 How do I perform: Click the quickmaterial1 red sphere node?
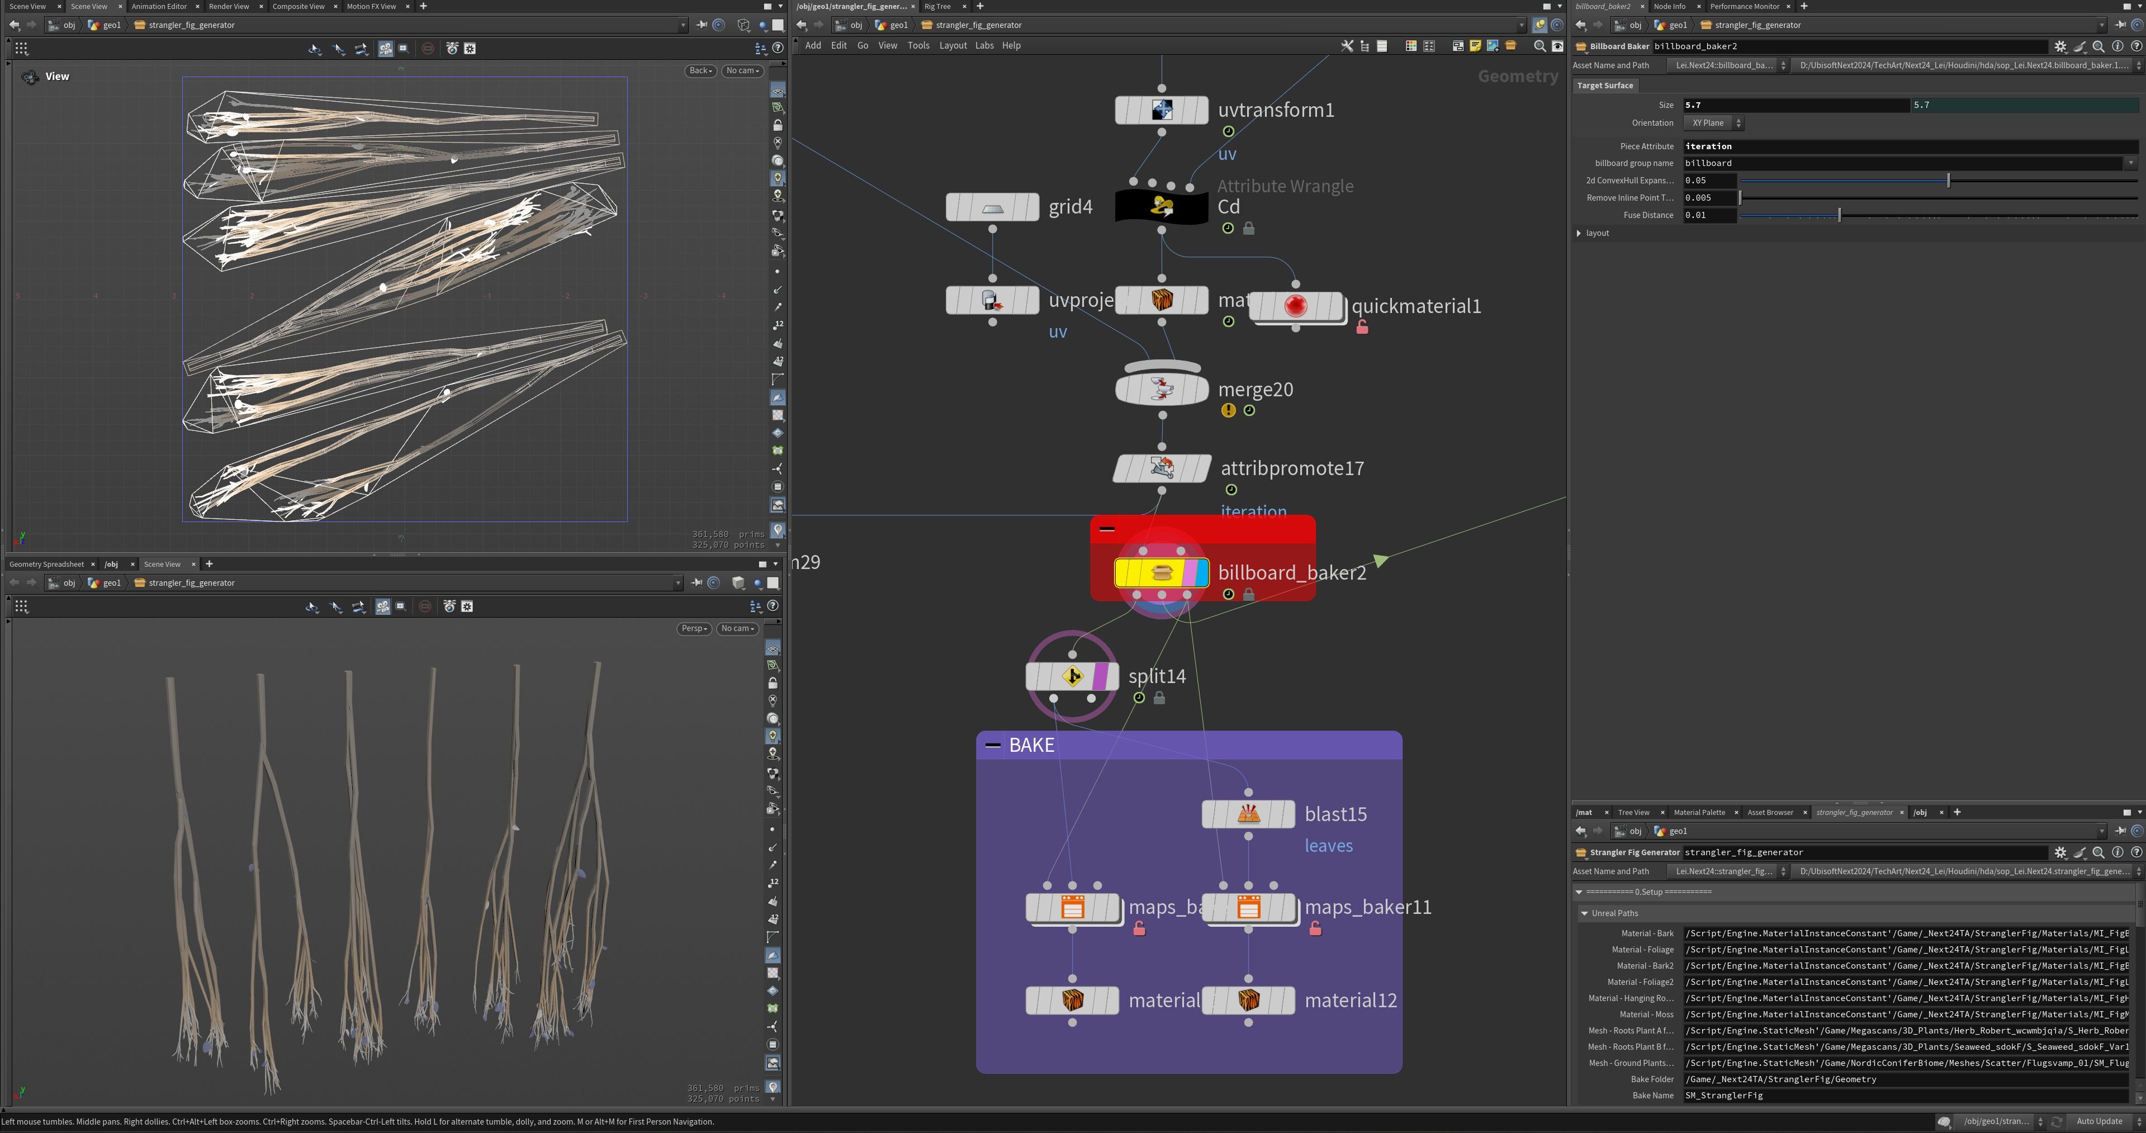(x=1295, y=306)
